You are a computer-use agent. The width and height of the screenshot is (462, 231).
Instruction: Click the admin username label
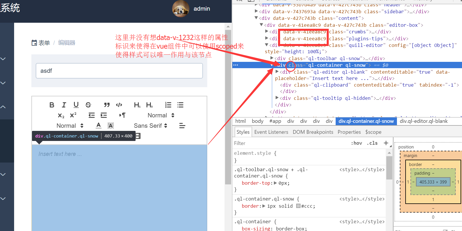click(202, 9)
